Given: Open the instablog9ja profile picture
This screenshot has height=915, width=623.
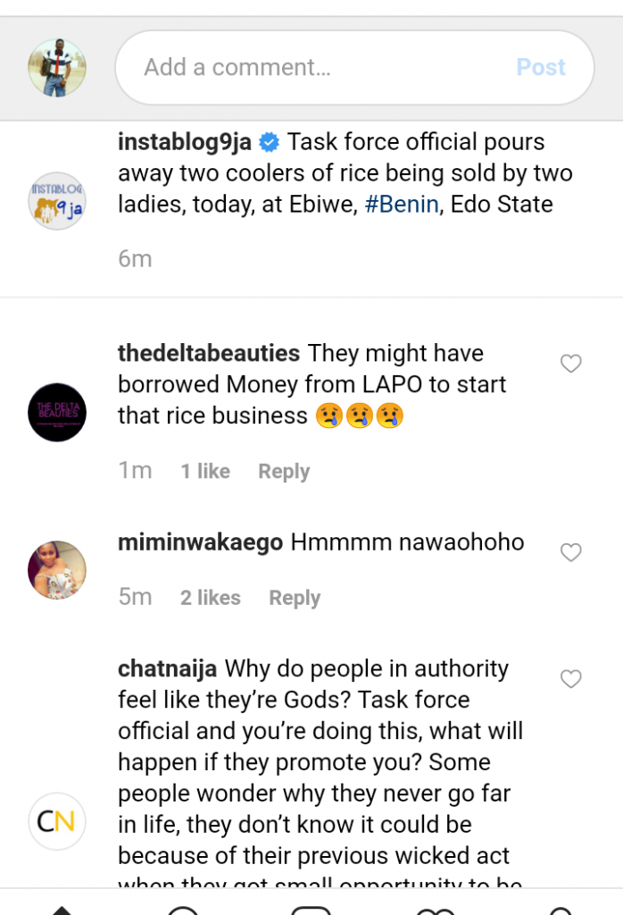Looking at the screenshot, I should pos(57,201).
